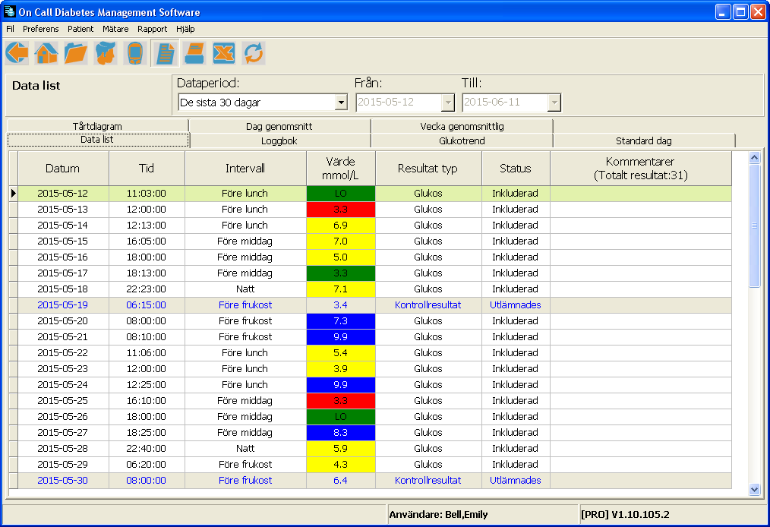
Task: Open the Rapport menu
Action: pos(152,29)
